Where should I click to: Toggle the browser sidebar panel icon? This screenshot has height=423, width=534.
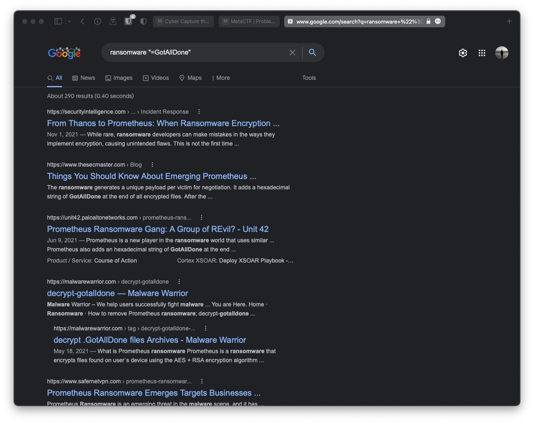[x=58, y=21]
